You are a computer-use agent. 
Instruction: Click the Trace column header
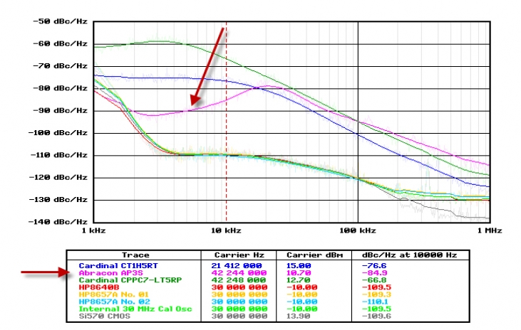pyautogui.click(x=135, y=255)
